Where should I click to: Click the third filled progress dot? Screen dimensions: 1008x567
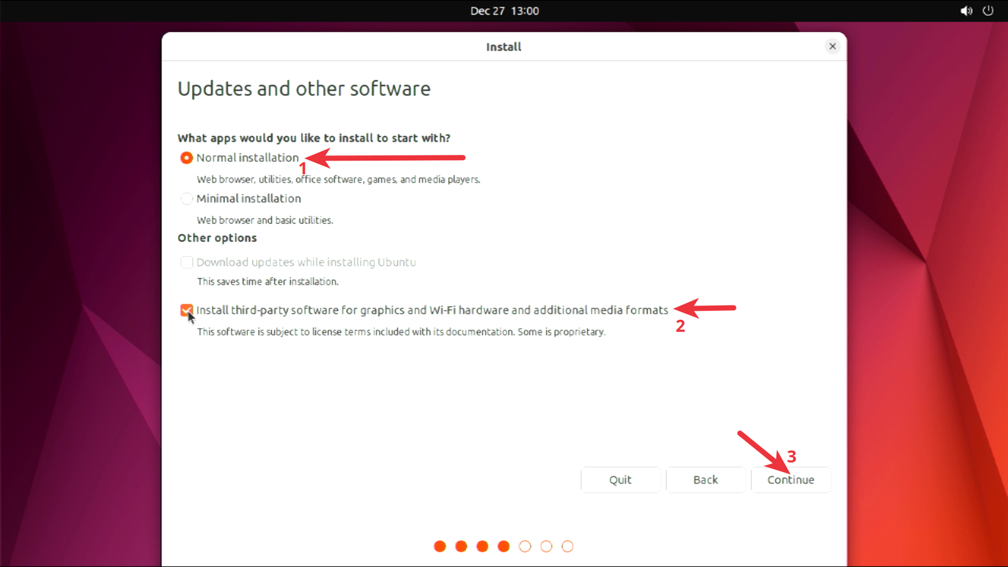point(483,546)
